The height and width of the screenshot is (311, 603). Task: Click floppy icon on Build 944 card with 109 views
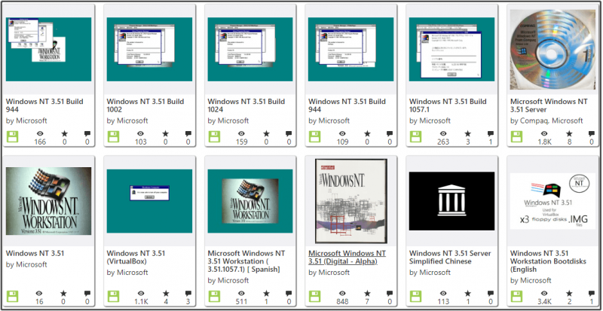pyautogui.click(x=315, y=136)
